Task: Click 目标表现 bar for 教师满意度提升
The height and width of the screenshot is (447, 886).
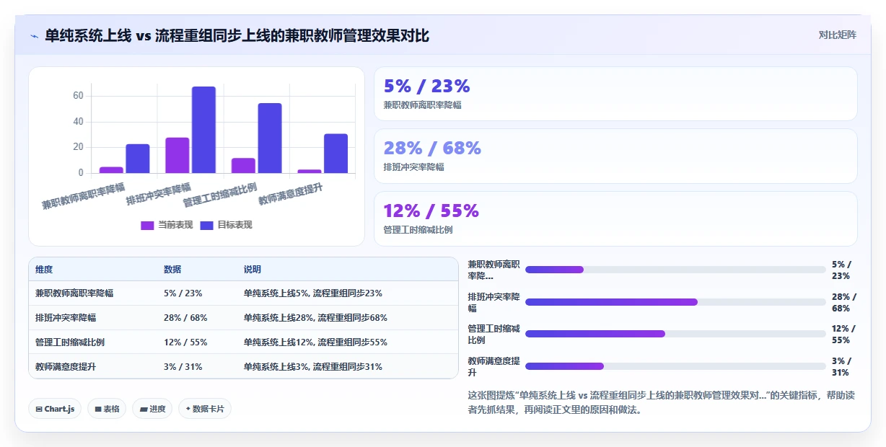Action: (335, 154)
